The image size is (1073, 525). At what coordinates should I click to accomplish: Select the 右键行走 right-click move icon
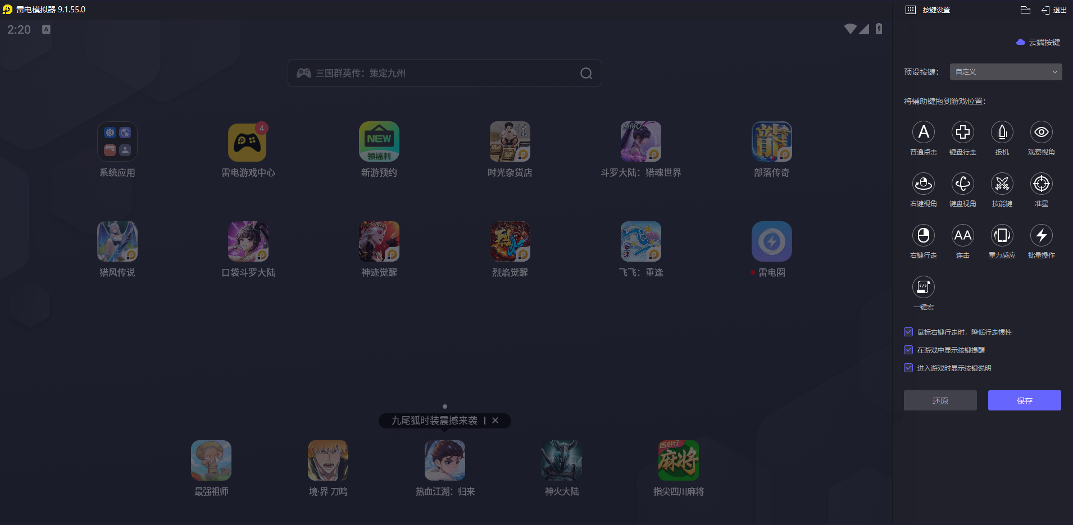tap(924, 236)
